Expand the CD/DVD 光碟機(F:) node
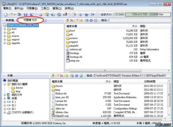173x127 pixels. click(x=5, y=113)
